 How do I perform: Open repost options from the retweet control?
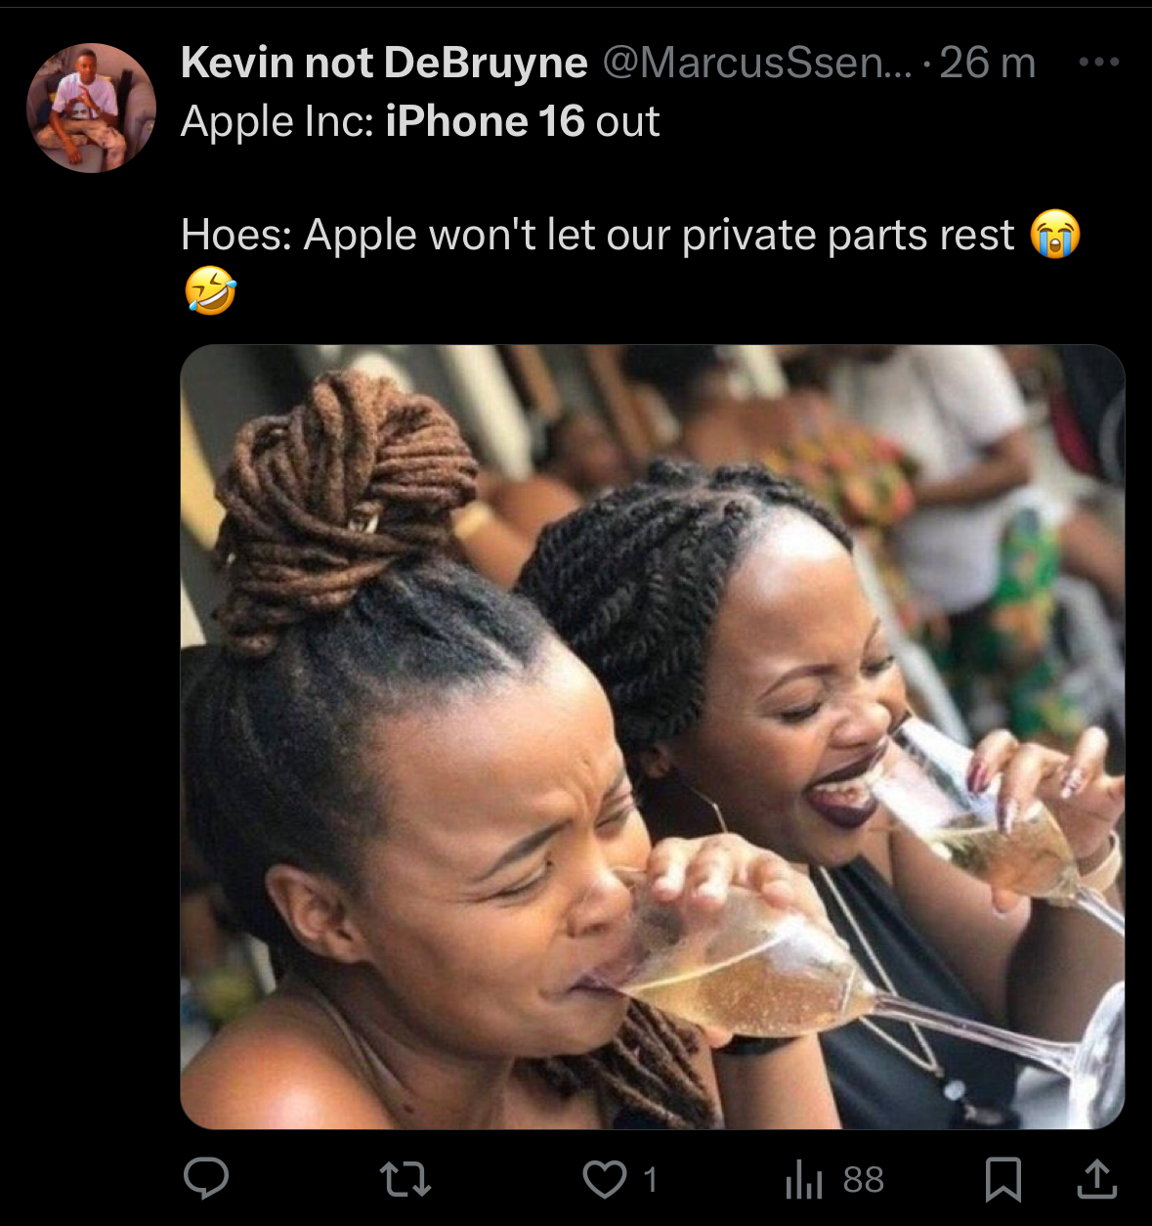[407, 1178]
